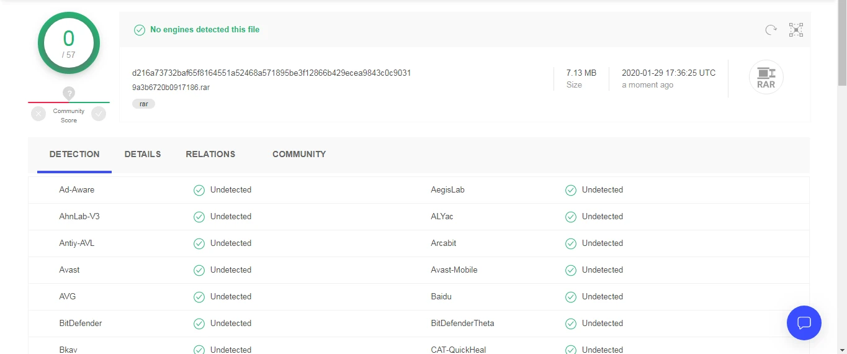Vote file as harmless with checkmark icon
This screenshot has height=354, width=847.
pyautogui.click(x=99, y=114)
